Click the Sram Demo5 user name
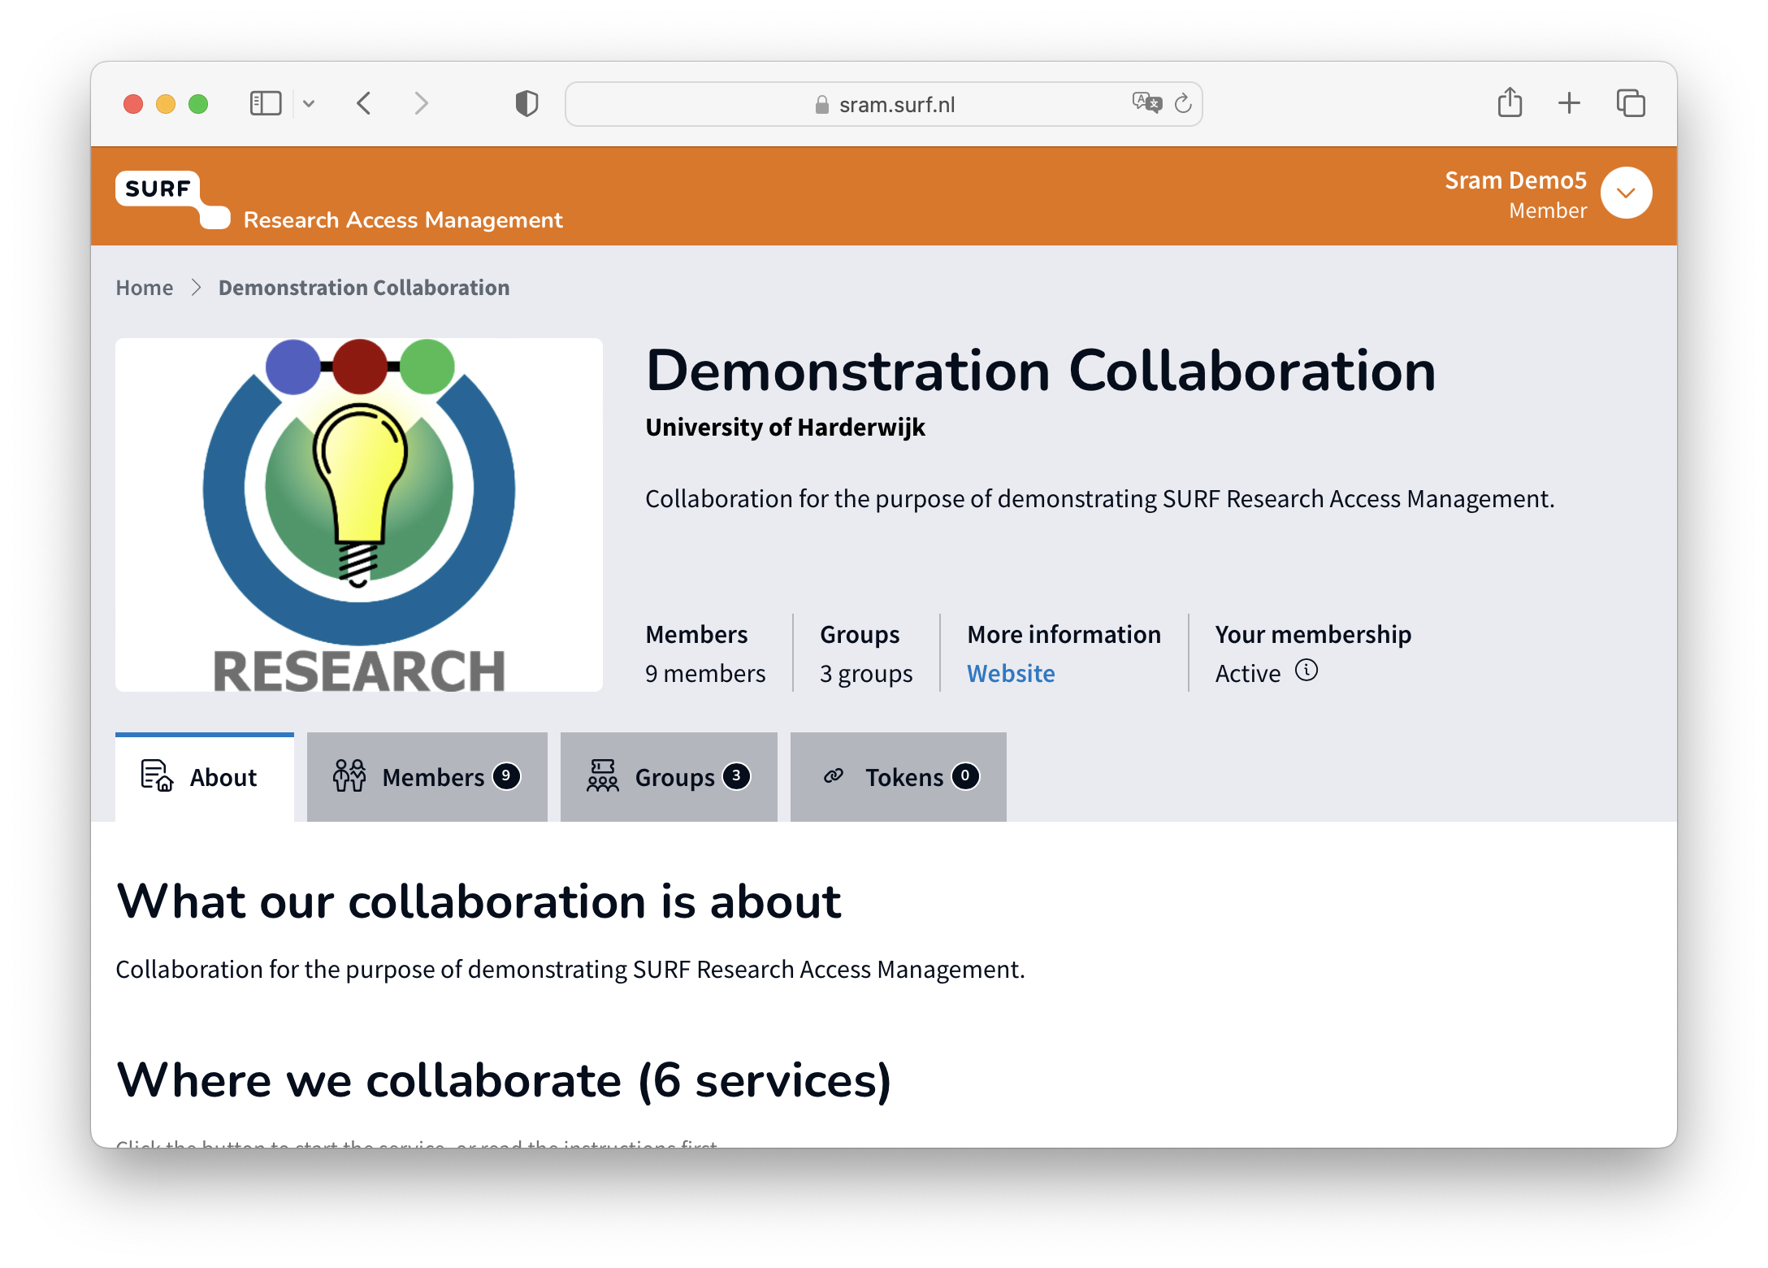Viewport: 1768px width, 1268px height. pos(1515,180)
